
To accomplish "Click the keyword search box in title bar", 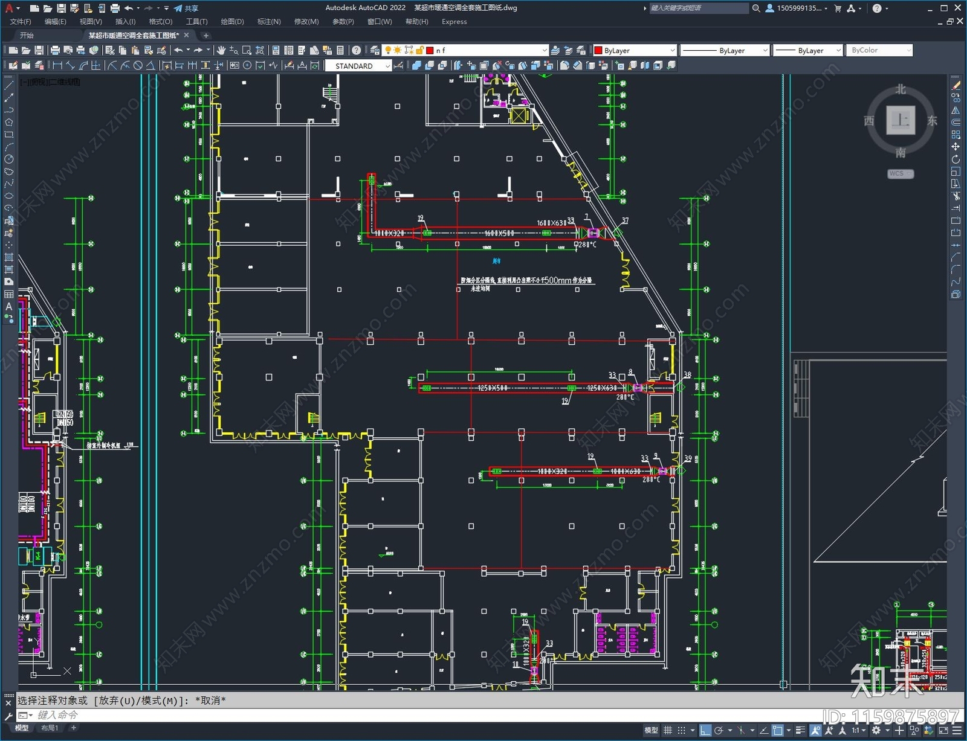I will point(699,8).
